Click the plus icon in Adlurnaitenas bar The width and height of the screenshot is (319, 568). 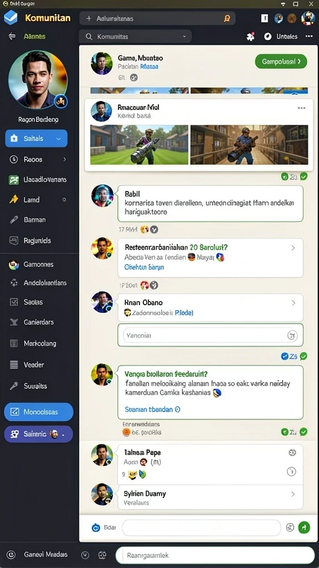[89, 18]
